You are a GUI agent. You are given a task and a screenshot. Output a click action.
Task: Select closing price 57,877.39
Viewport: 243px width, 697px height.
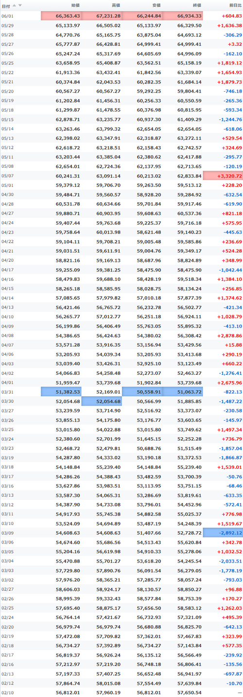click(x=190, y=299)
